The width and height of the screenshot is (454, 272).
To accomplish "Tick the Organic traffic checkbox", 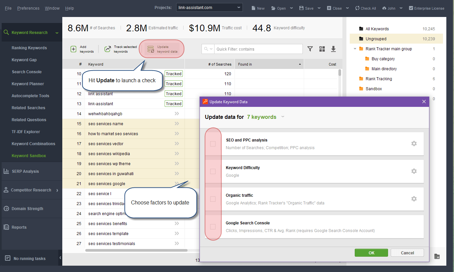I will tap(213, 199).
